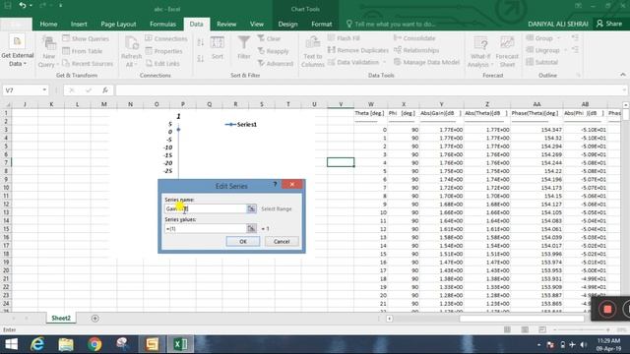Image resolution: width=630 pixels, height=354 pixels.
Task: Click the Share button
Action: coord(609,24)
